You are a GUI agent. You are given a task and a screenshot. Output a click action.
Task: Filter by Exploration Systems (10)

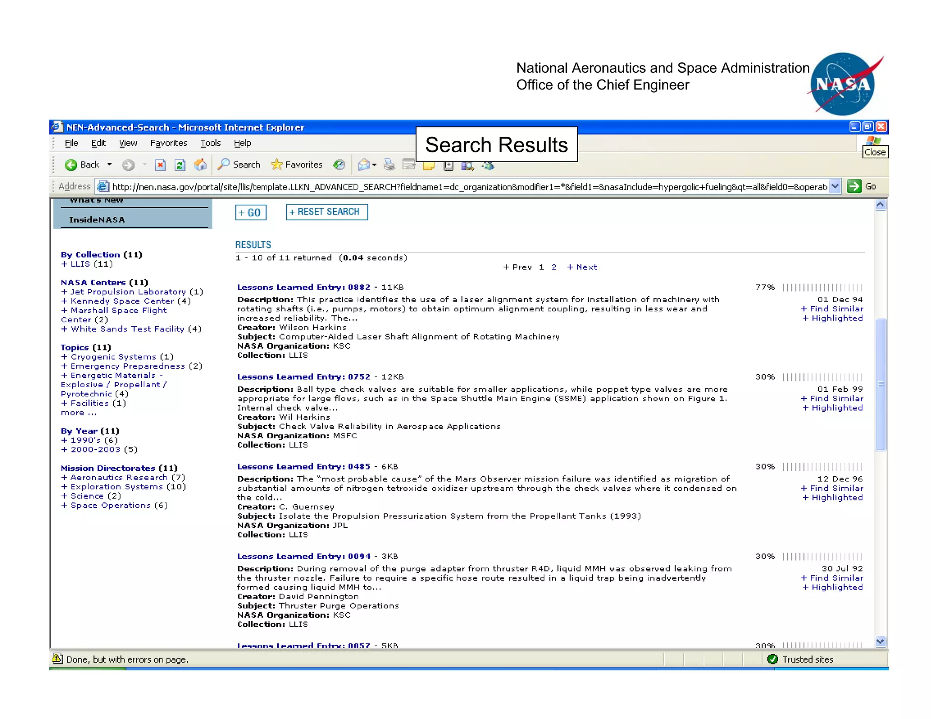pyautogui.click(x=124, y=487)
